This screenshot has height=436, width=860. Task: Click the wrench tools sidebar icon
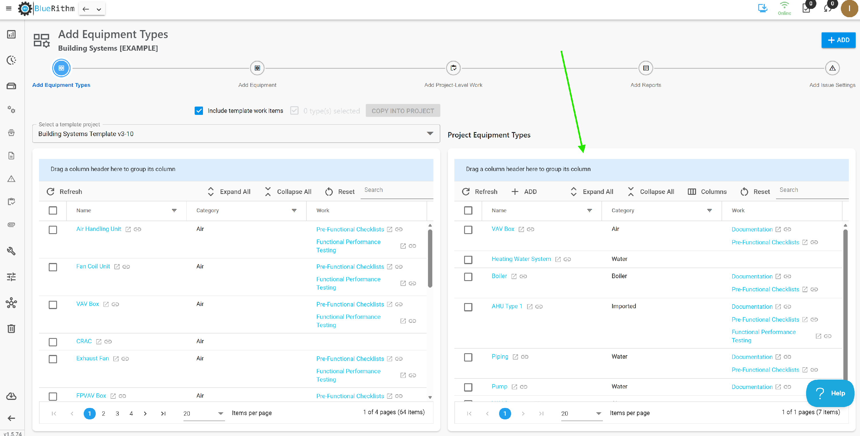click(11, 251)
